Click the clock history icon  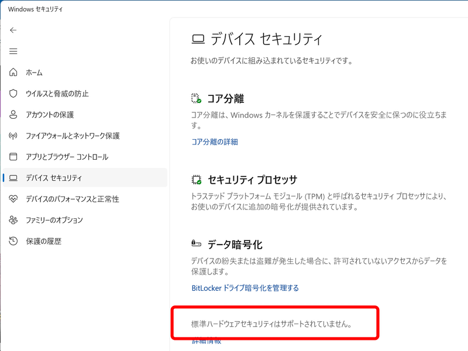[13, 241]
